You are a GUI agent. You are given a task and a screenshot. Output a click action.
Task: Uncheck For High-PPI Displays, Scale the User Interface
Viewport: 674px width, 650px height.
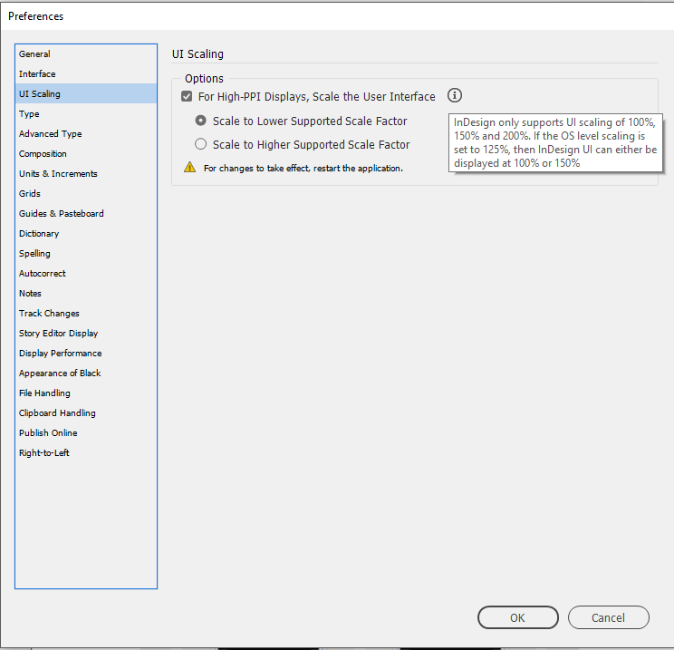pyautogui.click(x=187, y=96)
